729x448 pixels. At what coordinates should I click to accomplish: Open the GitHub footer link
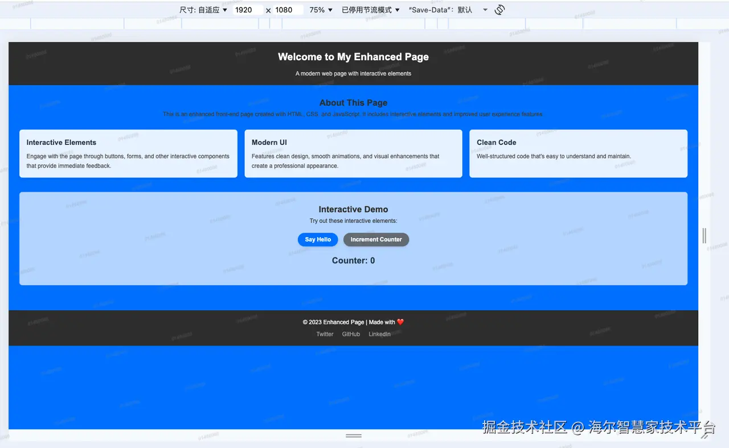pyautogui.click(x=351, y=334)
